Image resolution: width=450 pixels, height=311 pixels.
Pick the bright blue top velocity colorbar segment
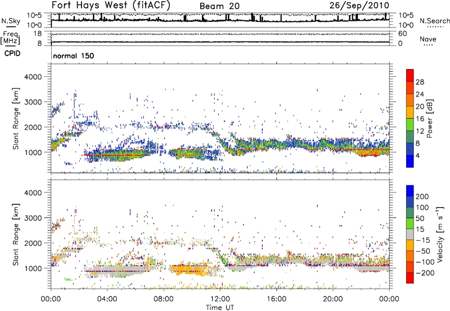pyautogui.click(x=410, y=191)
